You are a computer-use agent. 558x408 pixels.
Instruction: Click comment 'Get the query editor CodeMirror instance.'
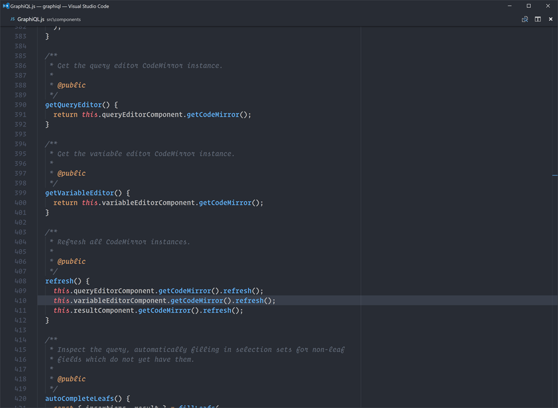pyautogui.click(x=140, y=66)
